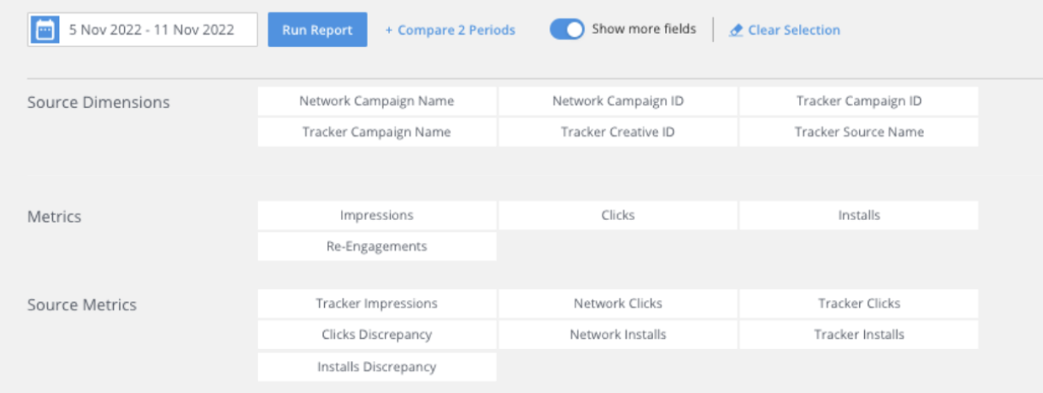This screenshot has width=1043, height=393.
Task: Select the Installs Discrepancy source metric
Action: pos(376,367)
